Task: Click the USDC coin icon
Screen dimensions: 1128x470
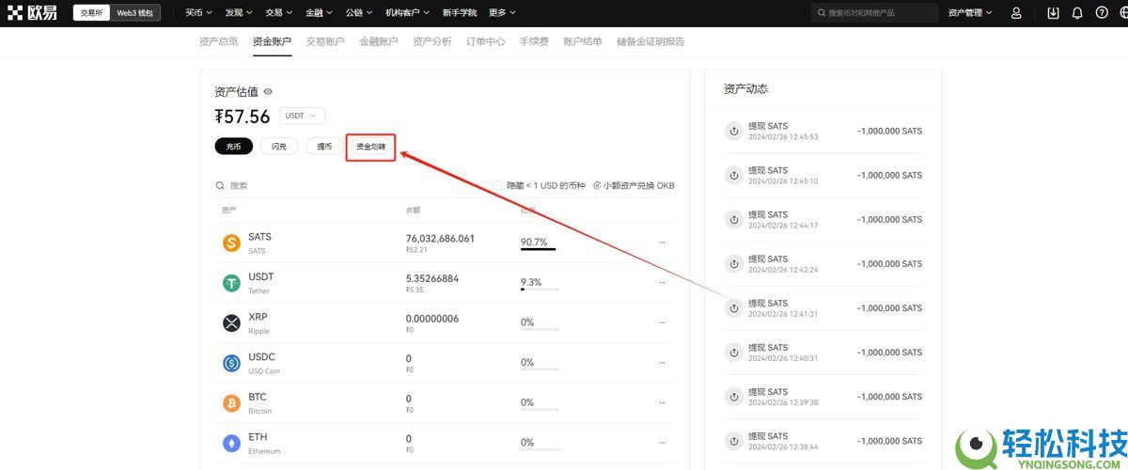Action: click(231, 363)
